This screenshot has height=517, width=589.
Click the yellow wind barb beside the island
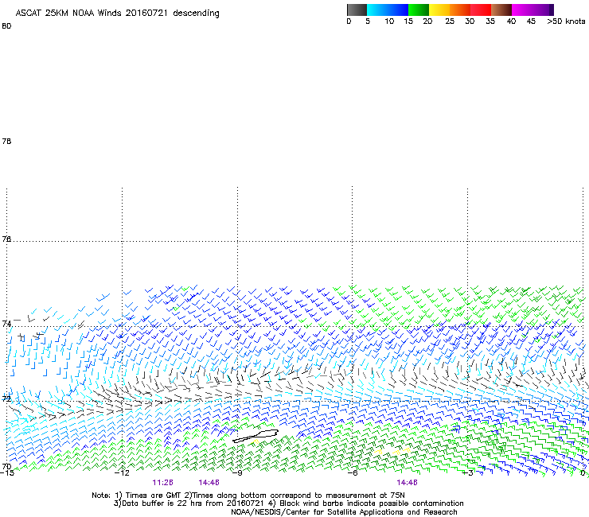[x=256, y=442]
